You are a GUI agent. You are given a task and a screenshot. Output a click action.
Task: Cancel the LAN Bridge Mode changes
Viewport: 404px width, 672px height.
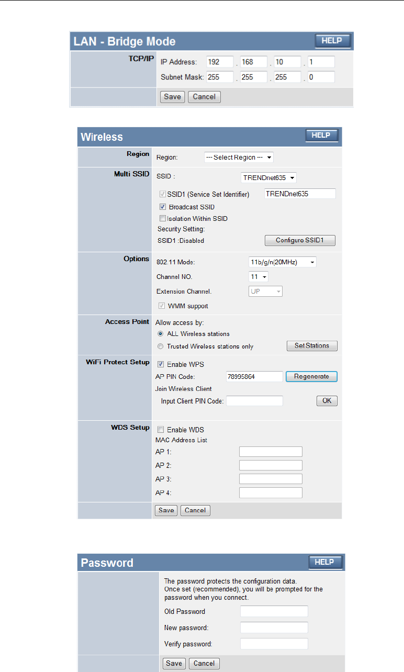[x=204, y=97]
